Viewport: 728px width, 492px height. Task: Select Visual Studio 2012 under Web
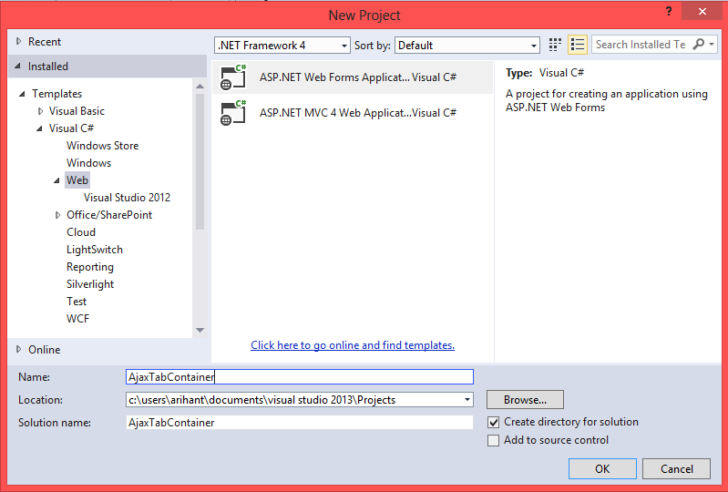point(127,198)
